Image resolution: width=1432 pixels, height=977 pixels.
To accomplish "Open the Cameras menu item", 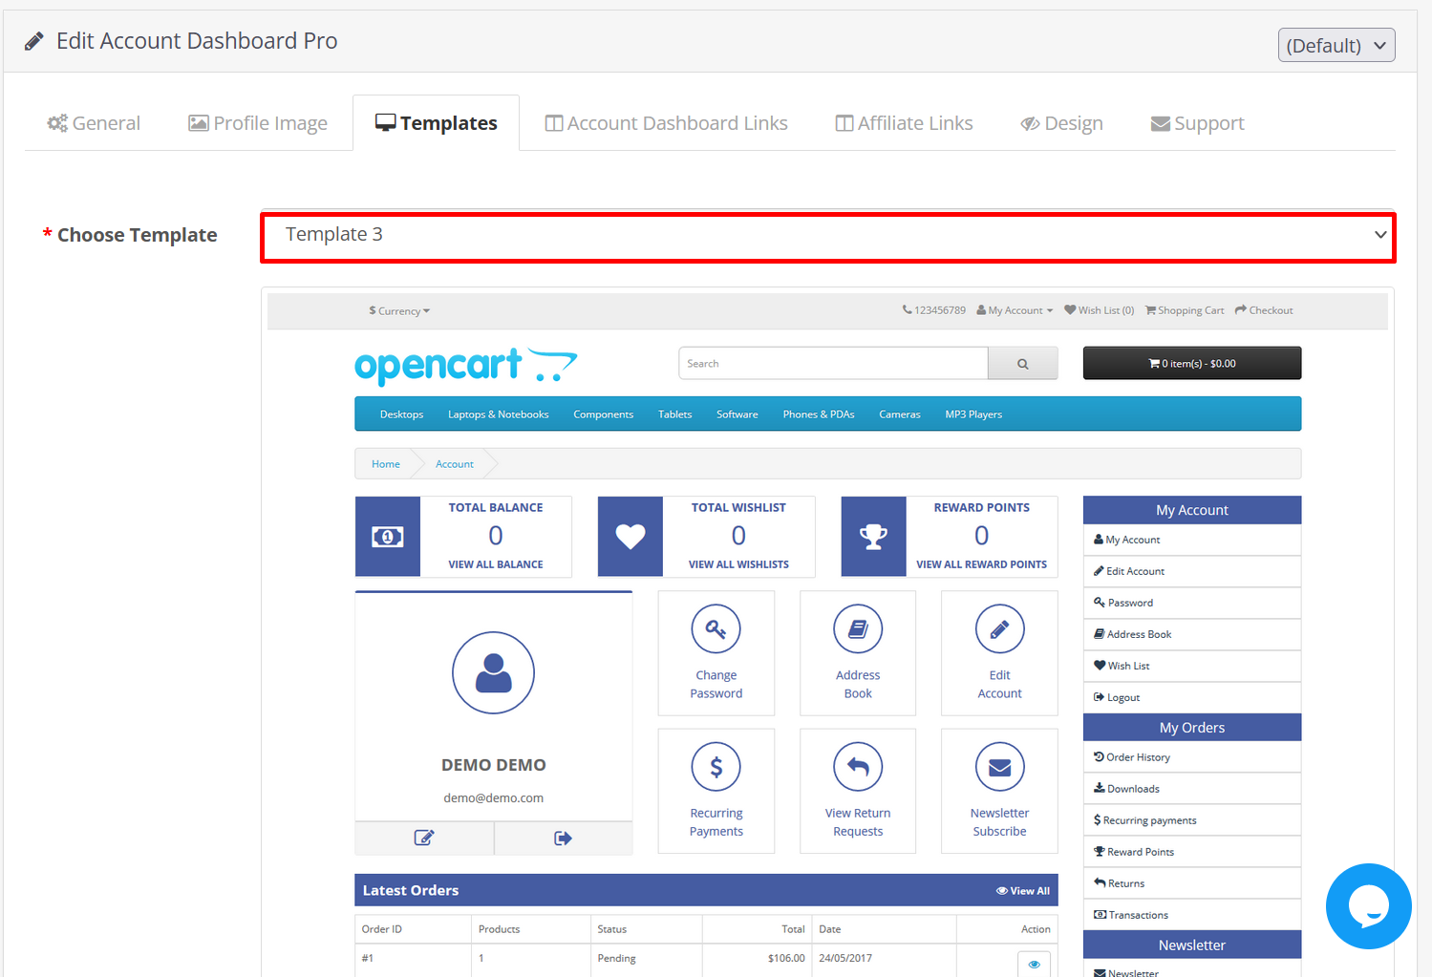I will click(x=899, y=414).
